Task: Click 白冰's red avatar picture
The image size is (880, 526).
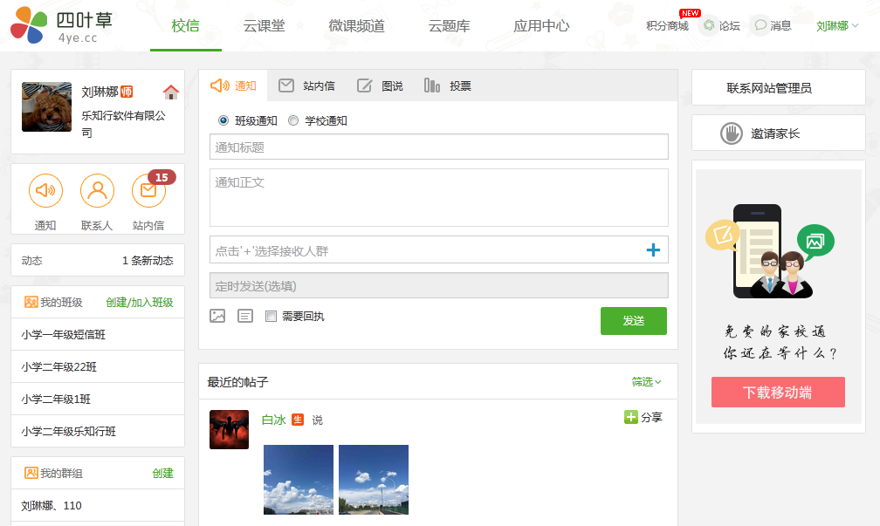Action: tap(229, 429)
